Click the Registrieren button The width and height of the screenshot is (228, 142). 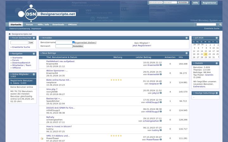tap(209, 3)
